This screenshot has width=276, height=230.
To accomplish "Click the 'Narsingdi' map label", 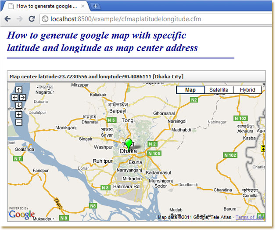I will pos(177,121).
